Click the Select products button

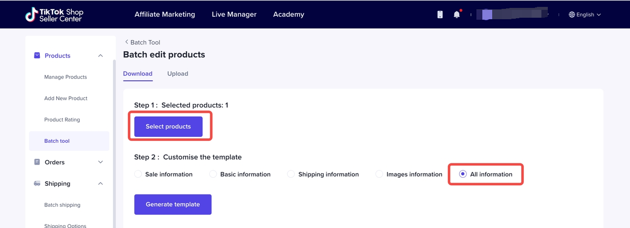(x=168, y=127)
